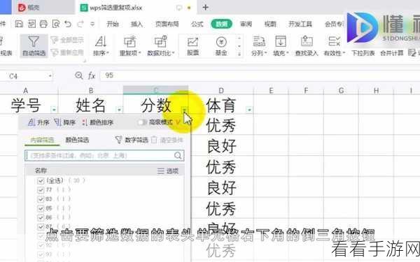Select column C header
Viewport: 420px width, 262px height.
click(155, 90)
